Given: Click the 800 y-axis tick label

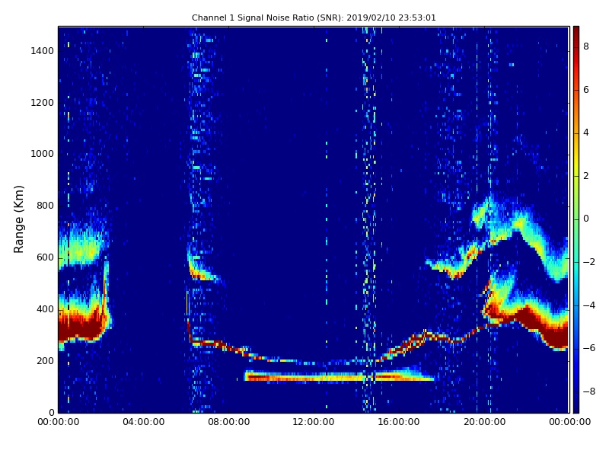Looking at the screenshot, I should 46,206.
